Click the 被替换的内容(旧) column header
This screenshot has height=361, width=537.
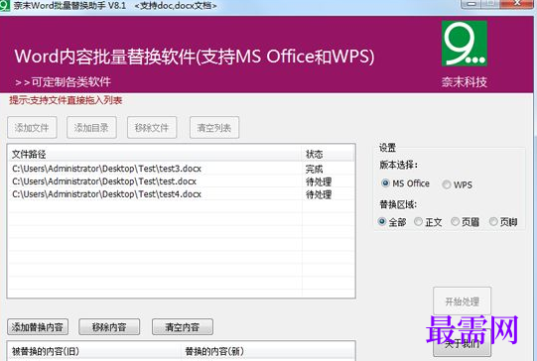[x=94, y=351]
